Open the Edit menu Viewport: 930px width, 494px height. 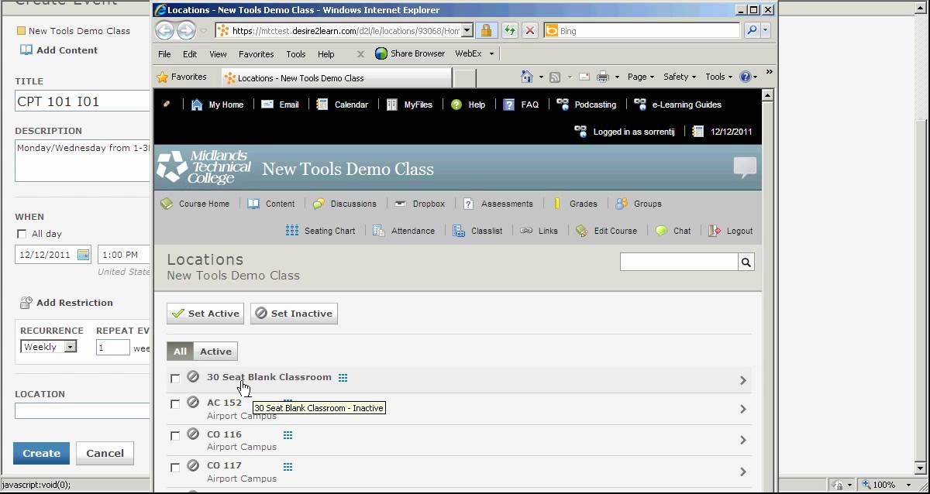coord(190,54)
